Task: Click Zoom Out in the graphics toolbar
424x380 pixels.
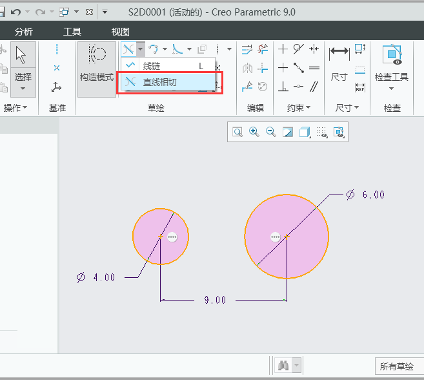Action: pyautogui.click(x=271, y=132)
